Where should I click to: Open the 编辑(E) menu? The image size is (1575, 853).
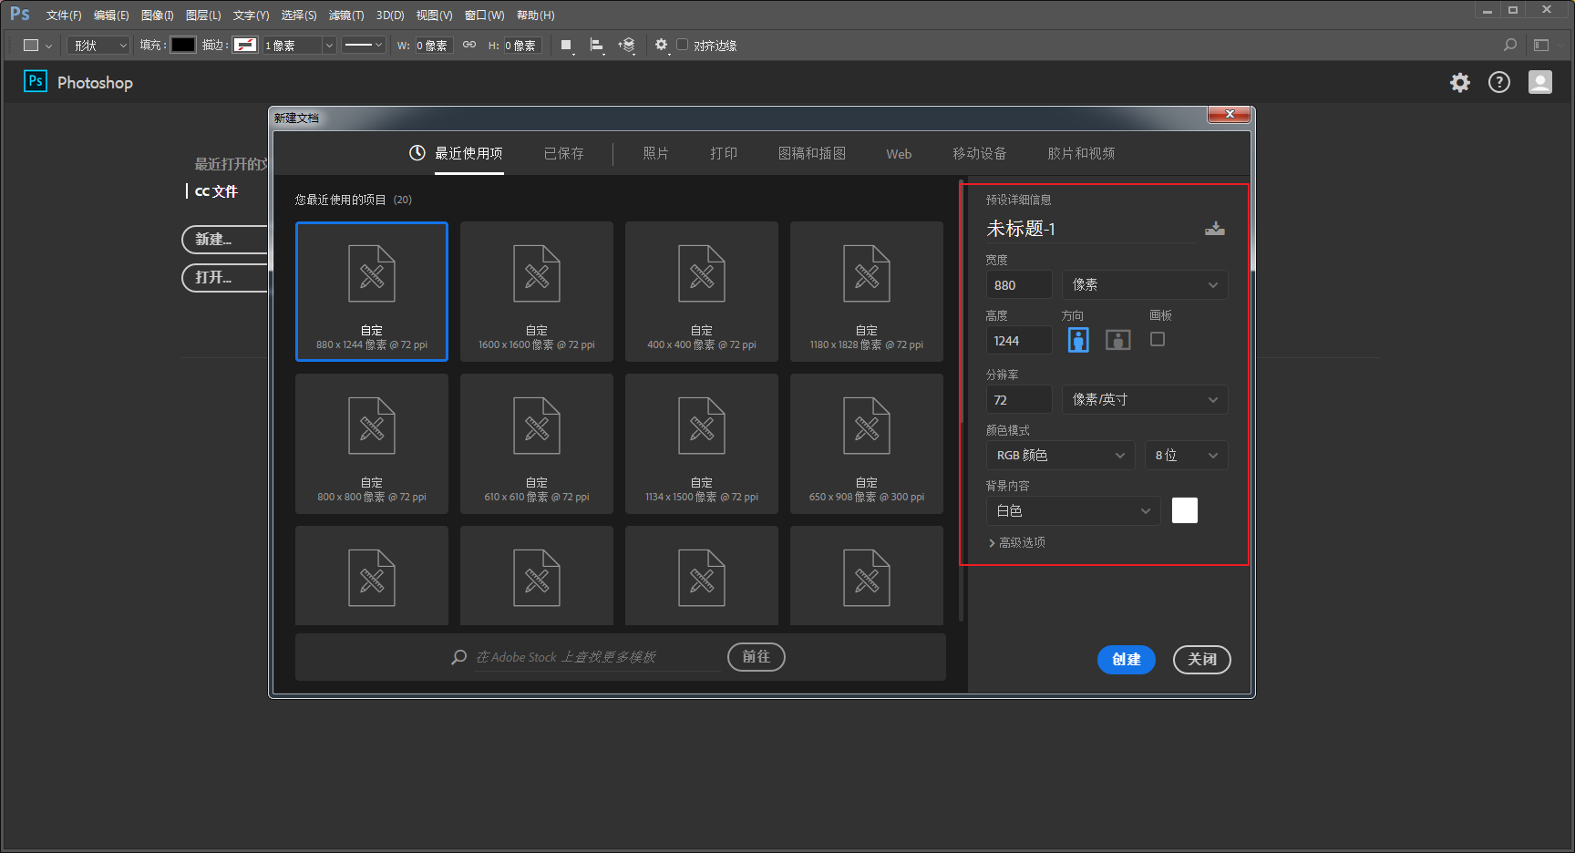[111, 15]
